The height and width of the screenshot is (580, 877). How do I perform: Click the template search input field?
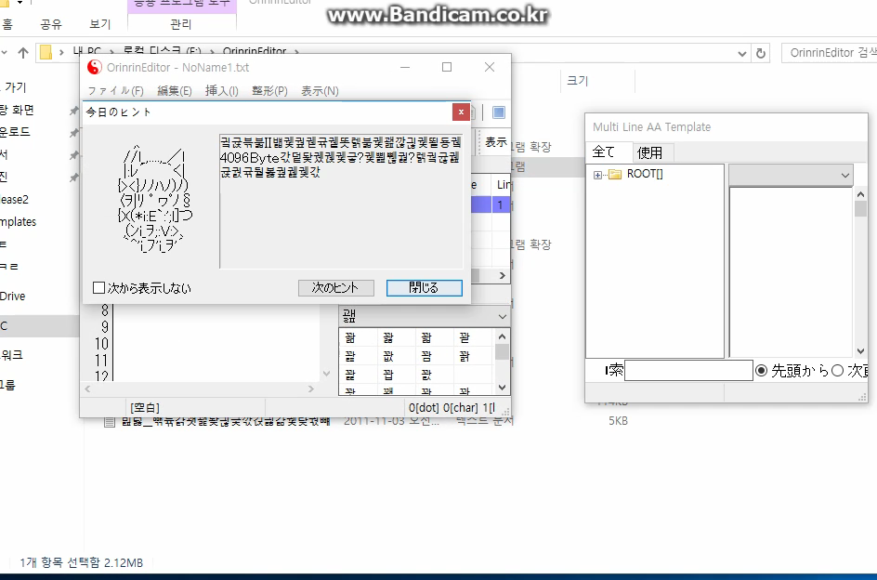(x=687, y=371)
